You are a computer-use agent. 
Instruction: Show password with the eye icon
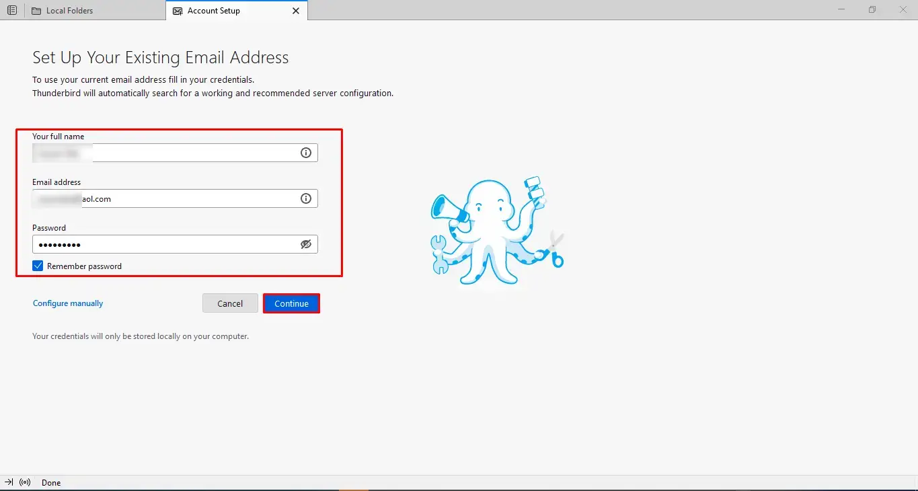pyautogui.click(x=306, y=244)
